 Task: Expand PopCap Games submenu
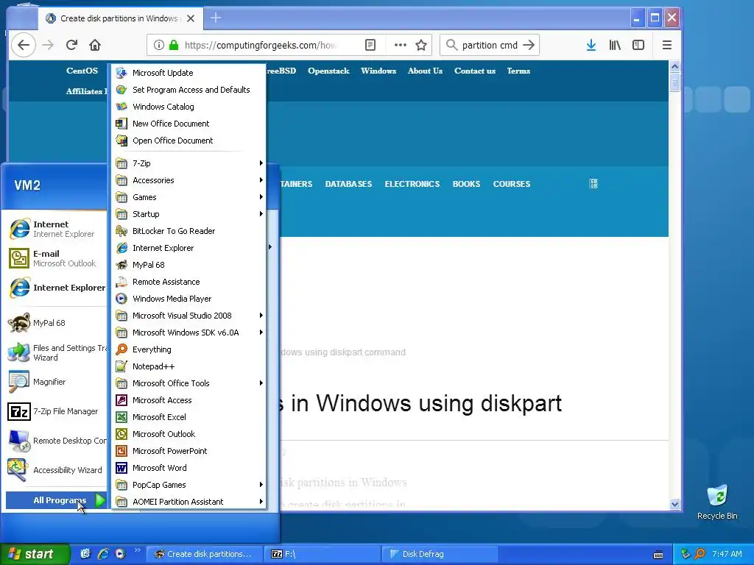188,485
